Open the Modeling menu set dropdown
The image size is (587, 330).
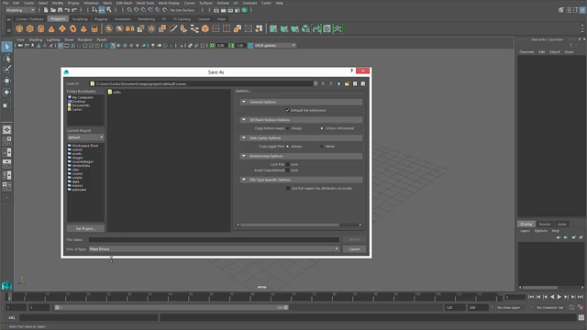pyautogui.click(x=20, y=10)
